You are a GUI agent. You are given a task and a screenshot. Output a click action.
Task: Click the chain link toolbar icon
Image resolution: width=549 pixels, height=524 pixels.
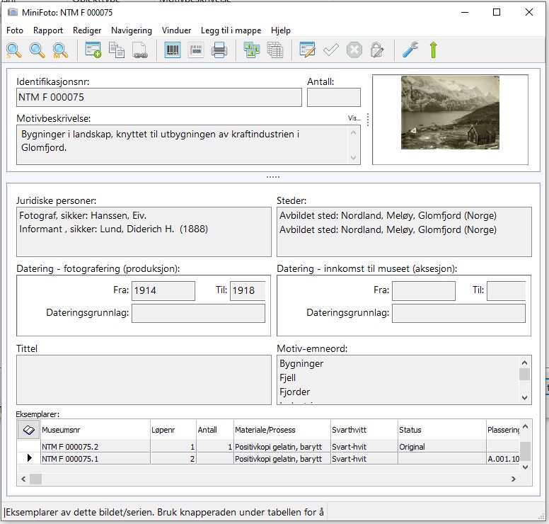tap(140, 50)
